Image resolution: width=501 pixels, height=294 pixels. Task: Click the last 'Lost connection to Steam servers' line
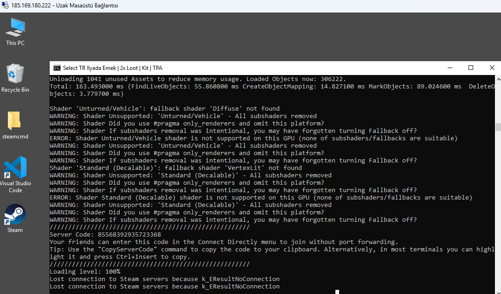pos(165,286)
